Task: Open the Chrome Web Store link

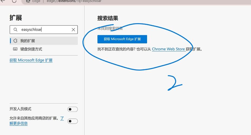Action: click(x=168, y=49)
